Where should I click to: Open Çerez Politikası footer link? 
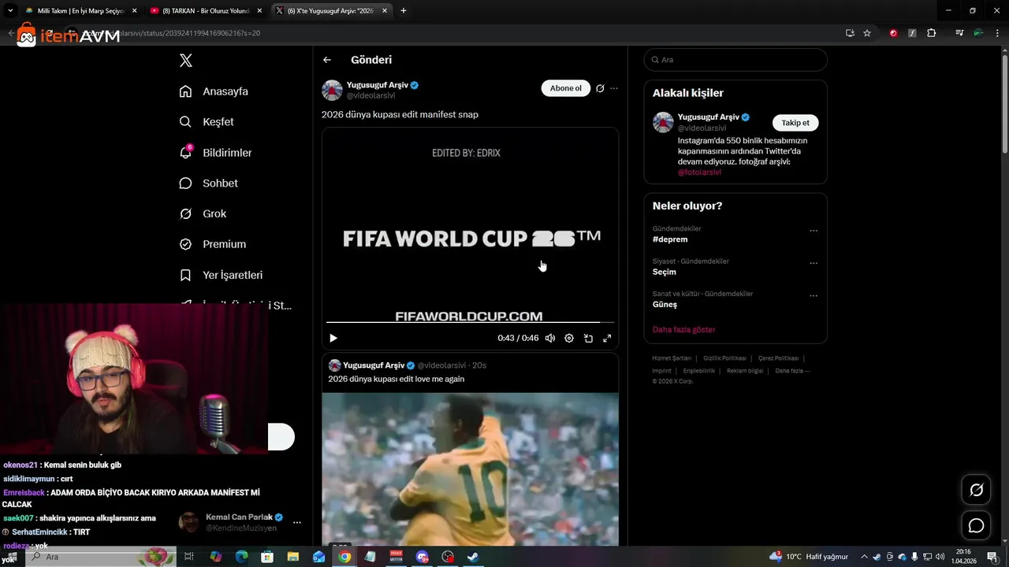tap(778, 358)
